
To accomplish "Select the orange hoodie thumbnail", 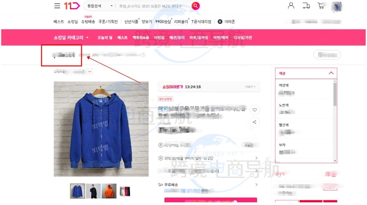I will tap(109, 191).
